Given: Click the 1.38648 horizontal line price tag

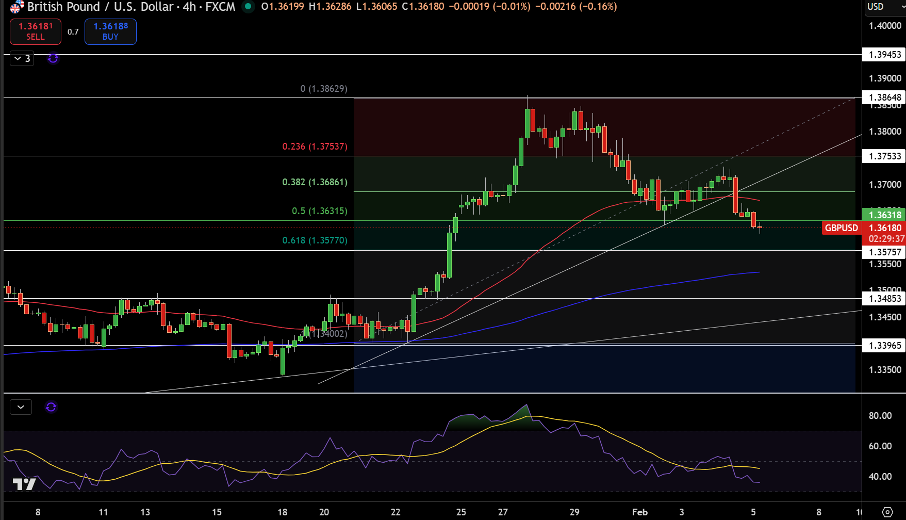Looking at the screenshot, I should point(884,98).
